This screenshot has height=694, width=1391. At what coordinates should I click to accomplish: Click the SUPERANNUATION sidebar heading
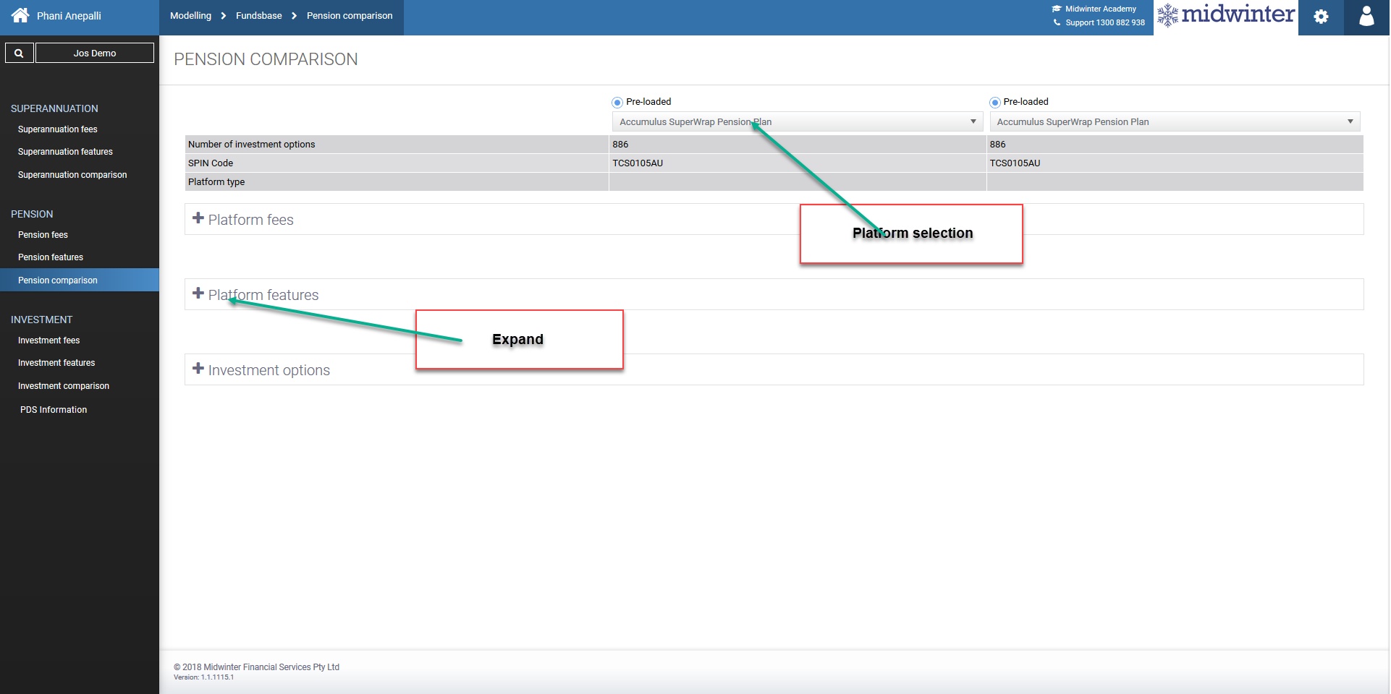click(x=54, y=108)
